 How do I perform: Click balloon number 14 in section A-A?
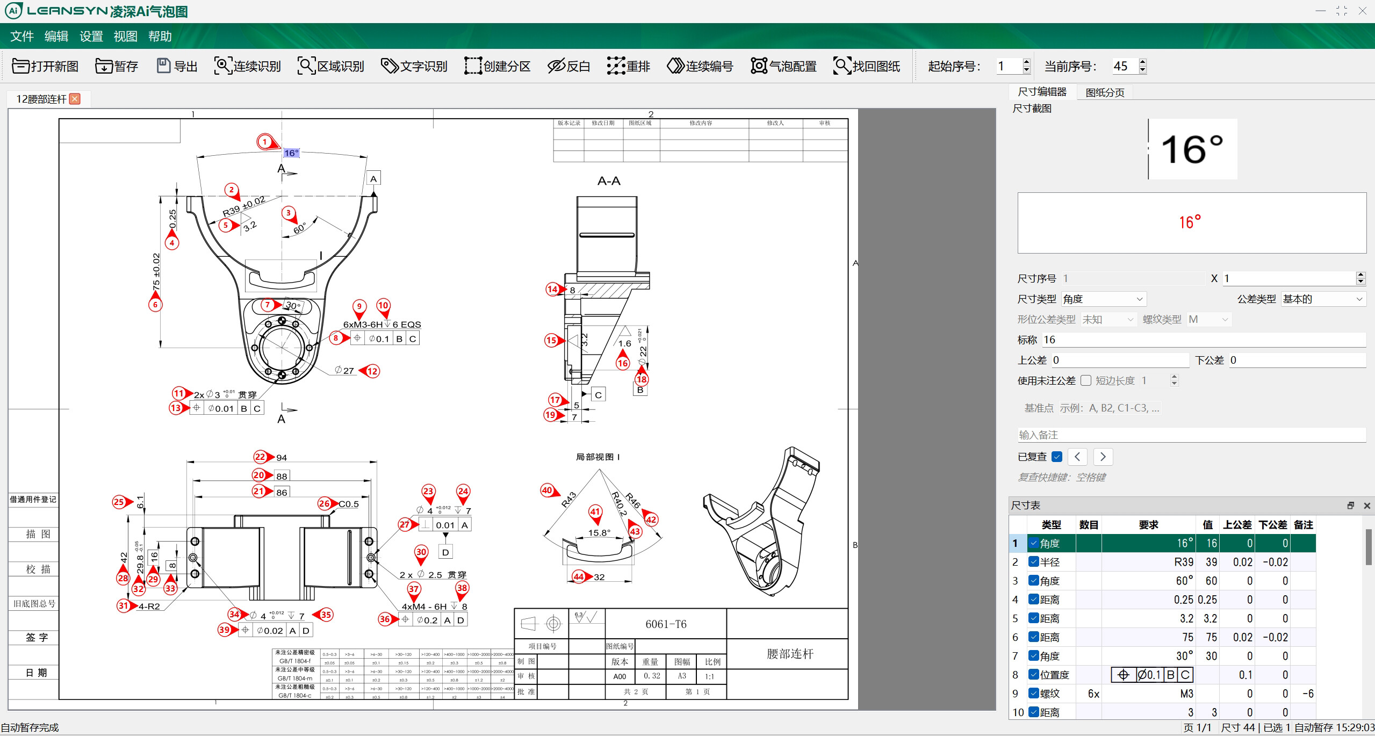coord(552,289)
